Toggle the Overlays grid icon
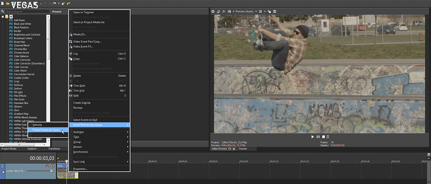The height and width of the screenshot is (184, 431). tap(261, 11)
